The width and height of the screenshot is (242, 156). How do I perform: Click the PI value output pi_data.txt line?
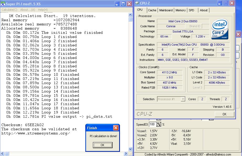(59, 116)
